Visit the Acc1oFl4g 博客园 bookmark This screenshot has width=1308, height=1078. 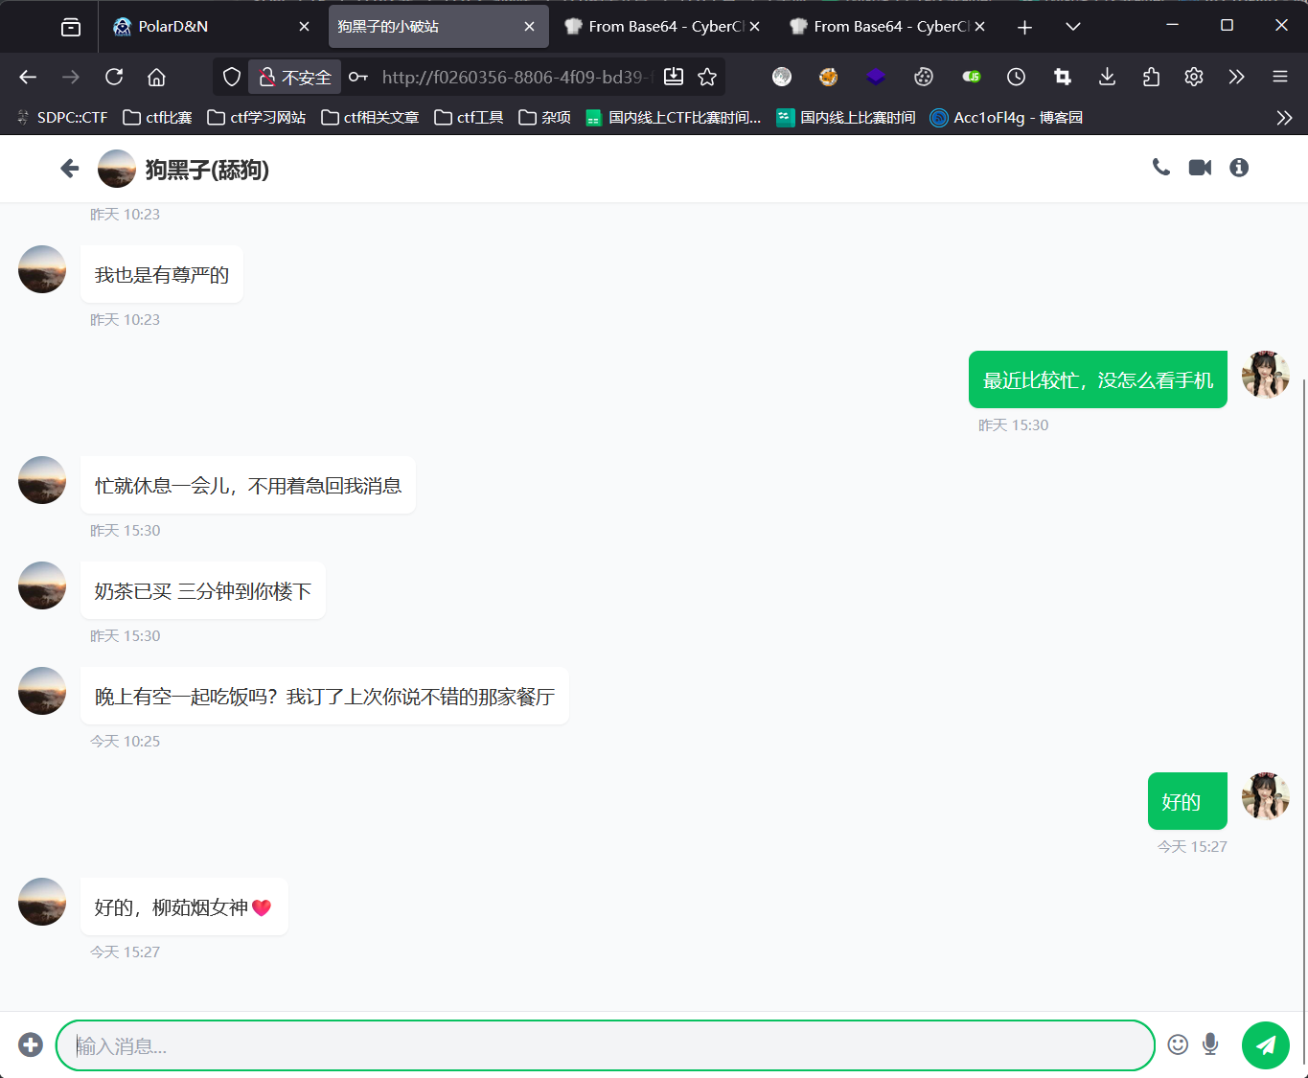[x=1006, y=117]
